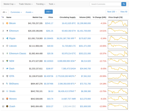The image size is (148, 111).
Task: Open the Ethereum currency link
Action: click(x=14, y=31)
